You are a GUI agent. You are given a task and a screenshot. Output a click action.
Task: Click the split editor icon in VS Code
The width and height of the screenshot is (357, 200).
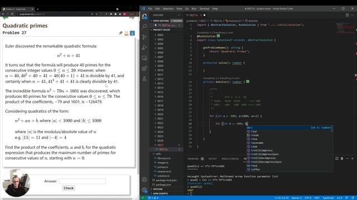point(347,15)
